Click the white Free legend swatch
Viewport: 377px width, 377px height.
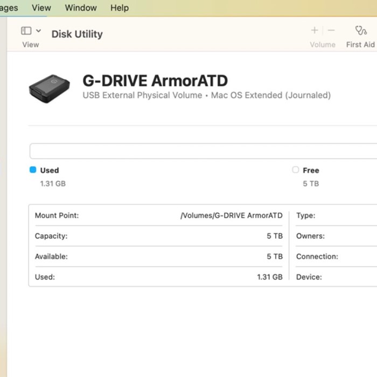coord(296,170)
